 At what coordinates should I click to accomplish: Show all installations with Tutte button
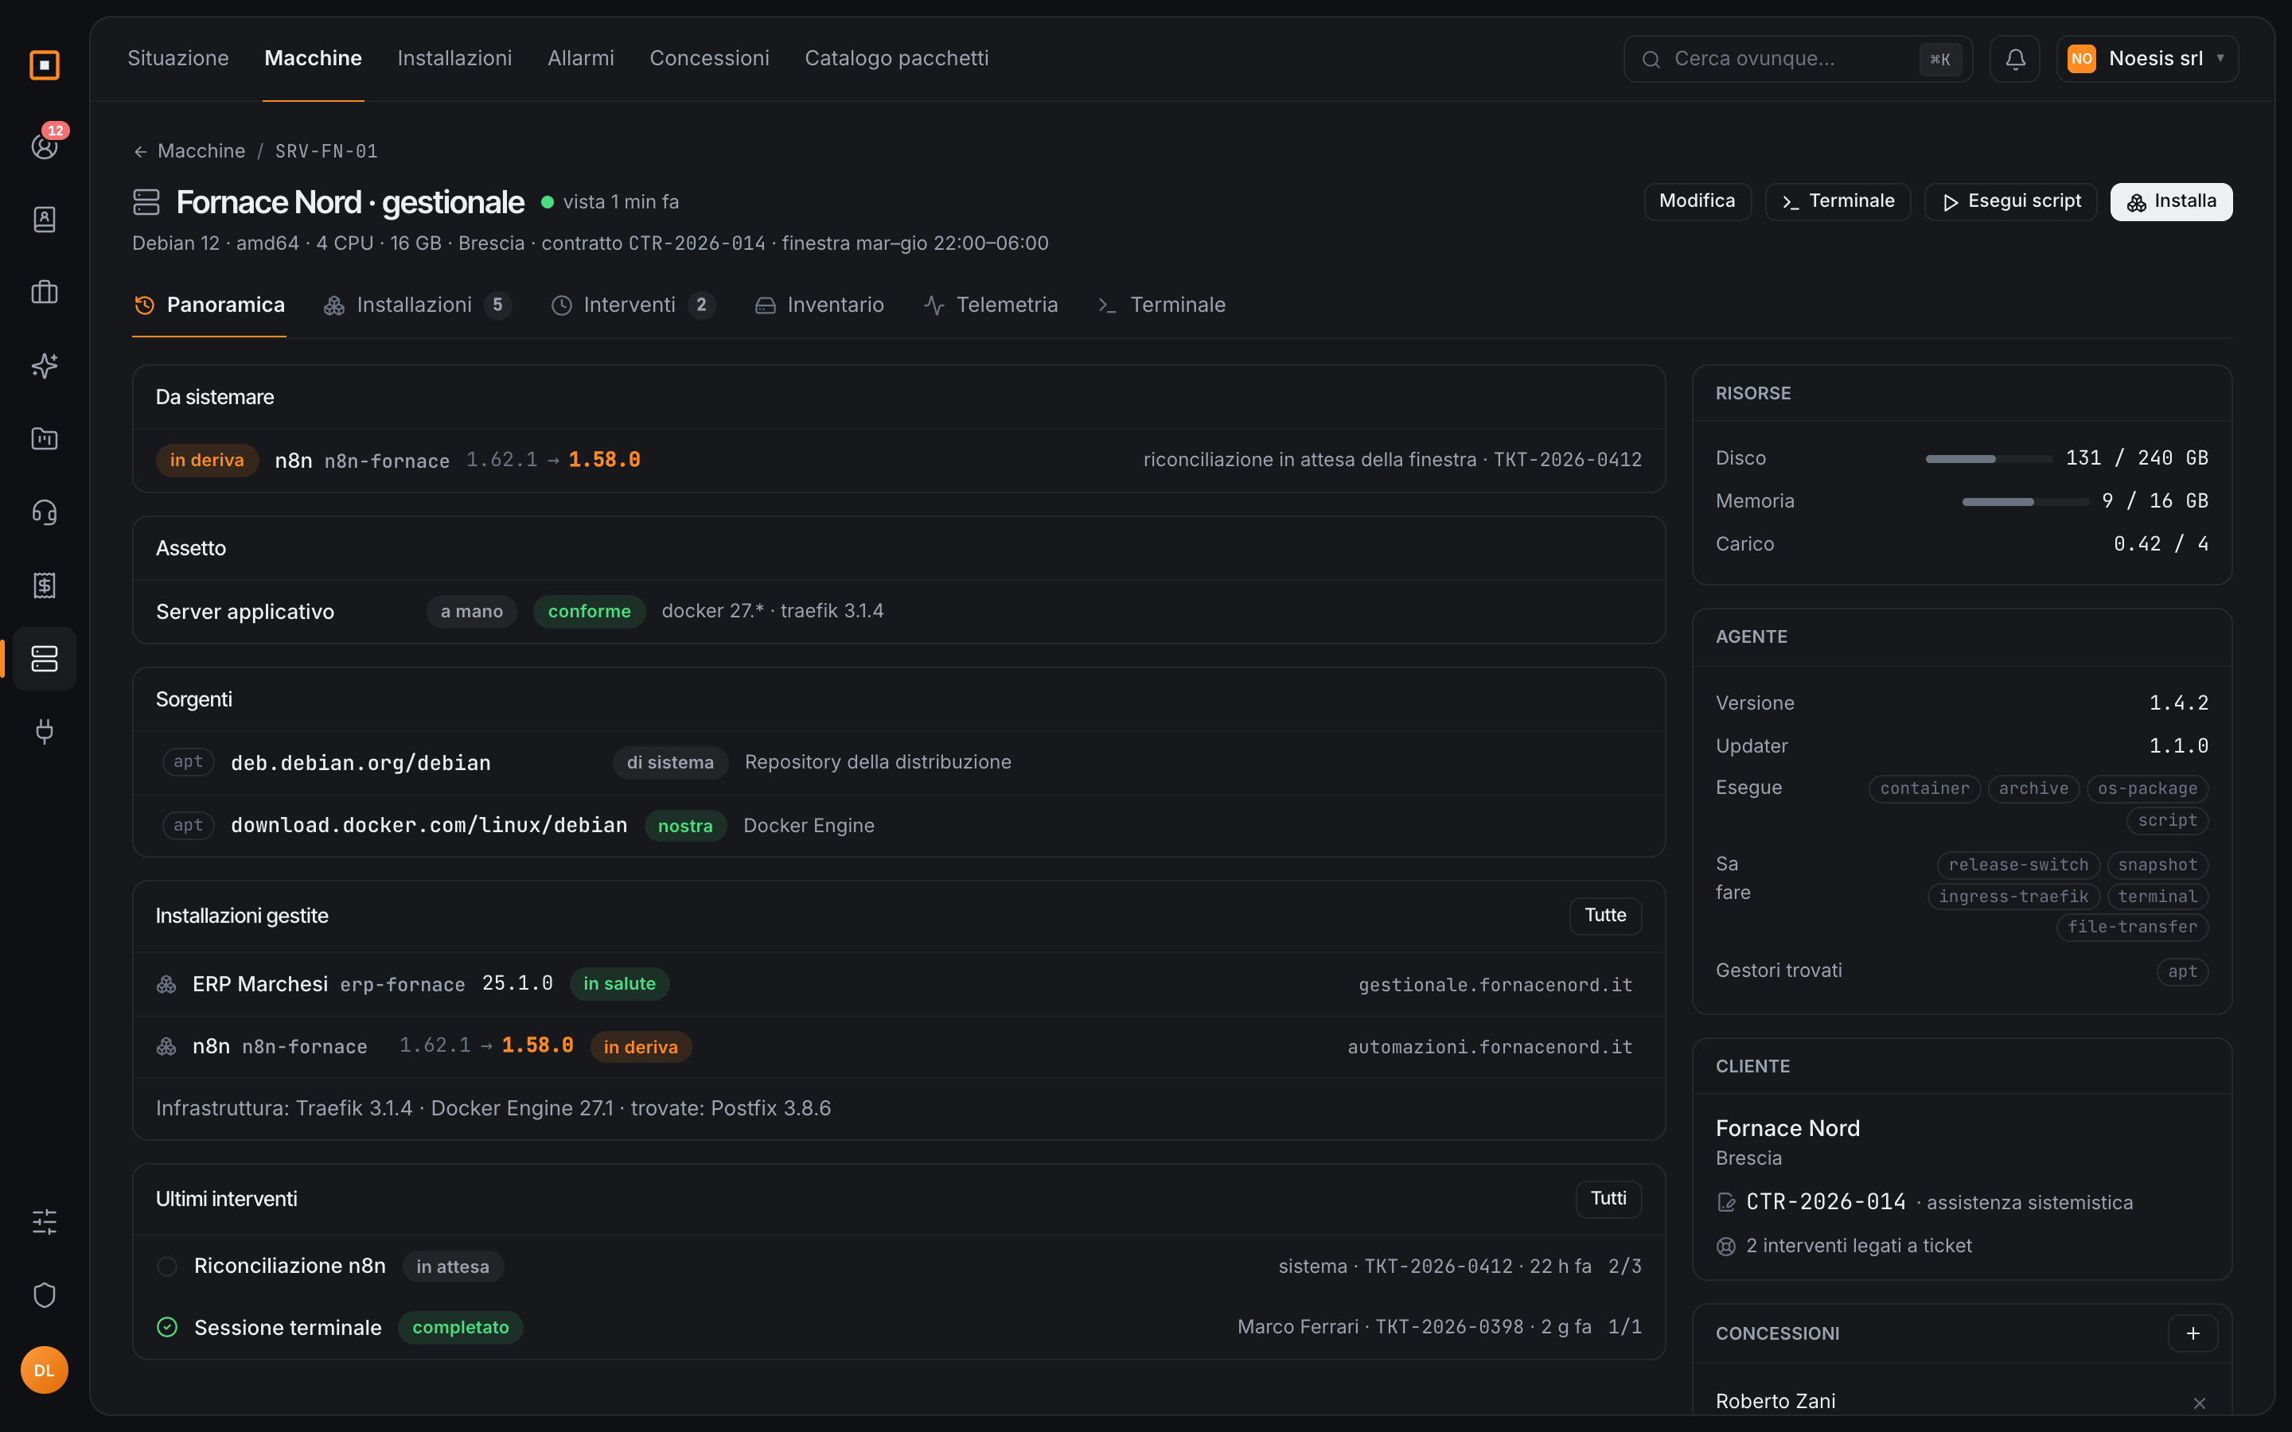[x=1604, y=916]
